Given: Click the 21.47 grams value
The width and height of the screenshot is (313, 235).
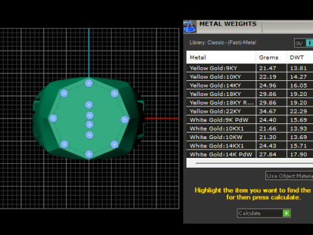Looking at the screenshot, I should pos(267,68).
